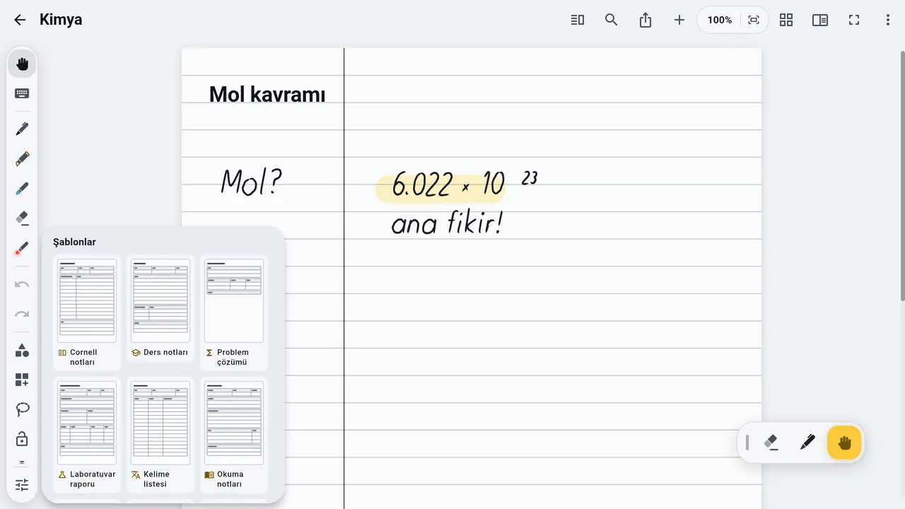This screenshot has height=509, width=905.
Task: Choose the blue pencil tool
Action: click(x=22, y=189)
